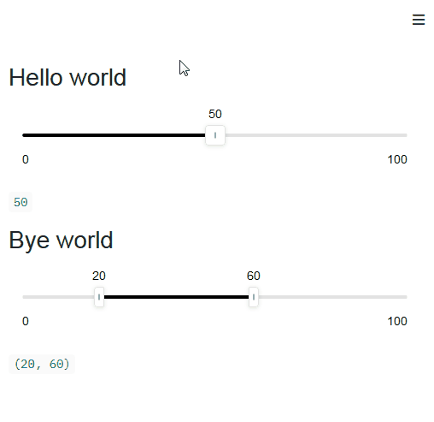Click the 0 minimum label under Hello world slider
Viewport: 434px width, 422px height.
[26, 159]
